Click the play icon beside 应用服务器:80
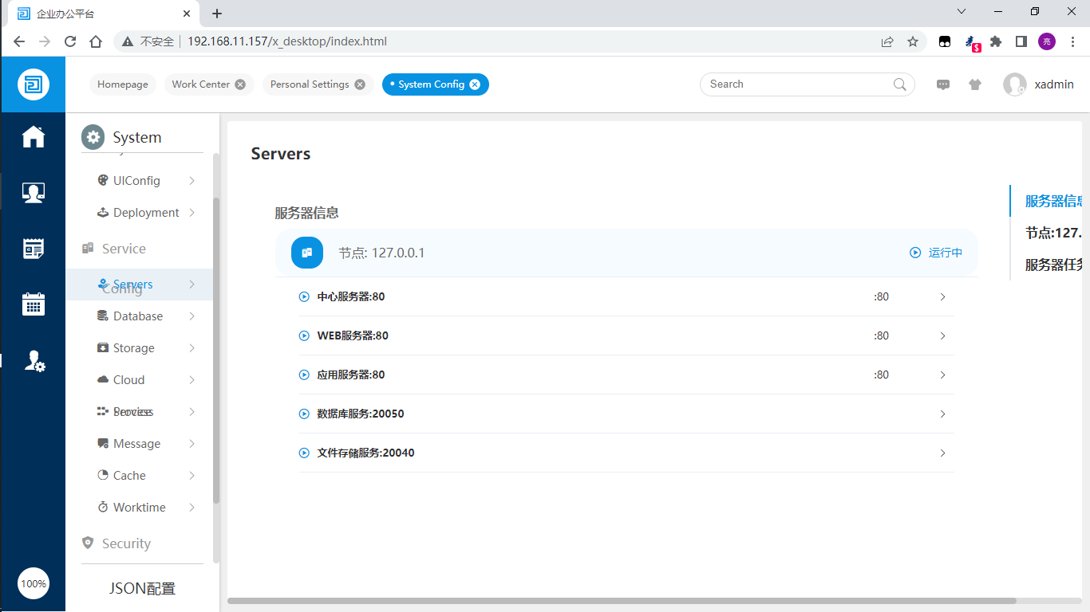 [304, 375]
